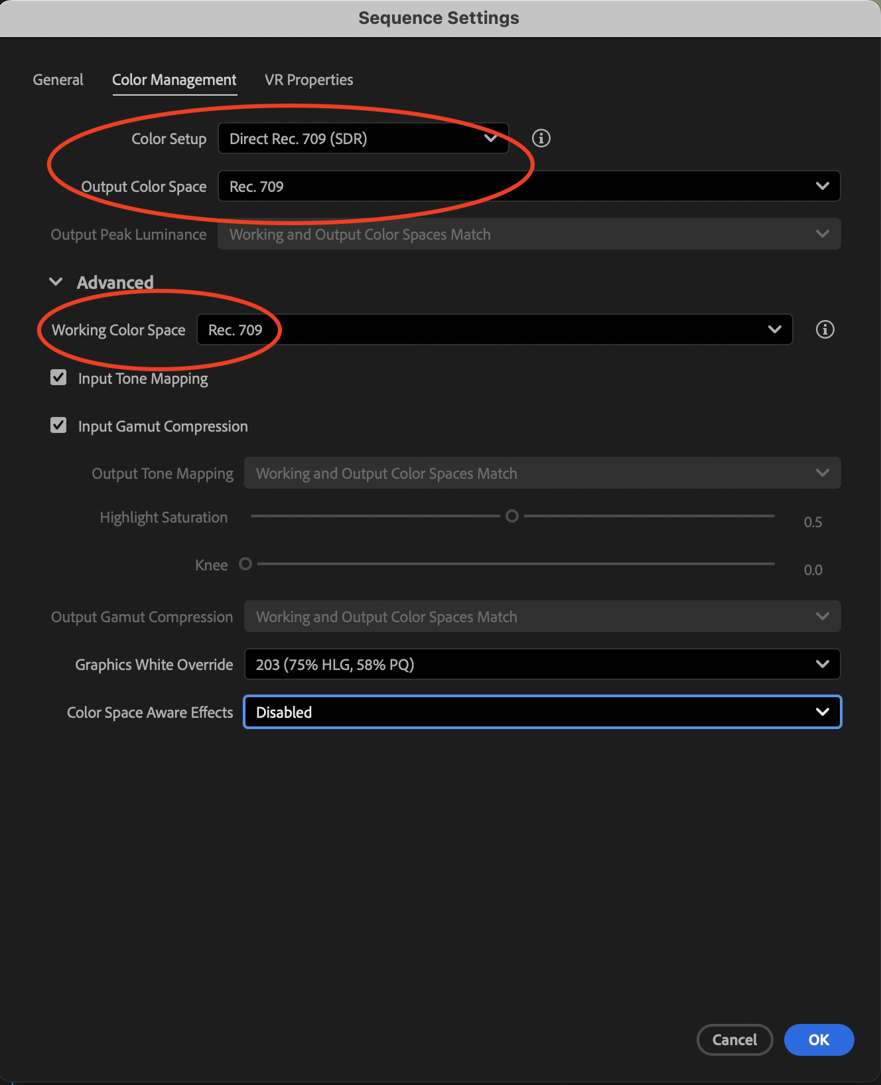The height and width of the screenshot is (1085, 881).
Task: Disable Input Gamut Compression checkbox
Action: (x=58, y=426)
